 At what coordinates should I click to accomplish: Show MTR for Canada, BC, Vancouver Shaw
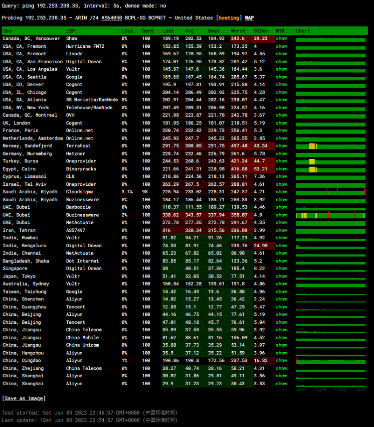pos(281,38)
